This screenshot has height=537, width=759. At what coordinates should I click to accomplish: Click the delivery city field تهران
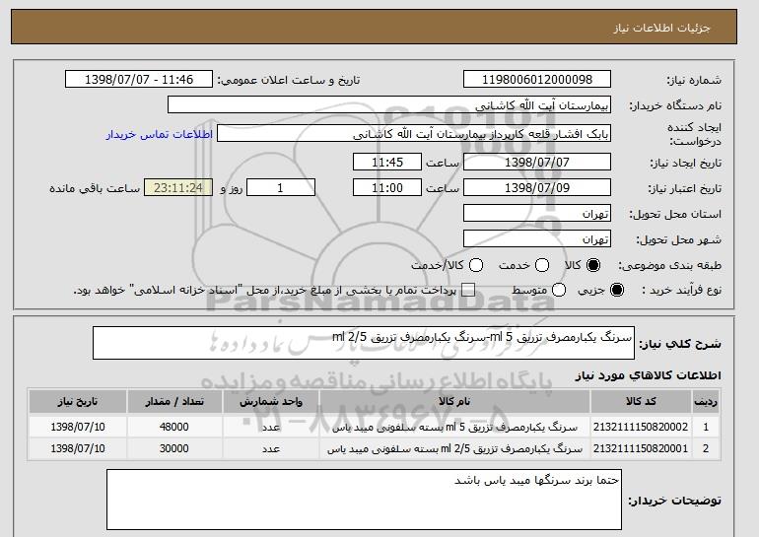click(537, 239)
